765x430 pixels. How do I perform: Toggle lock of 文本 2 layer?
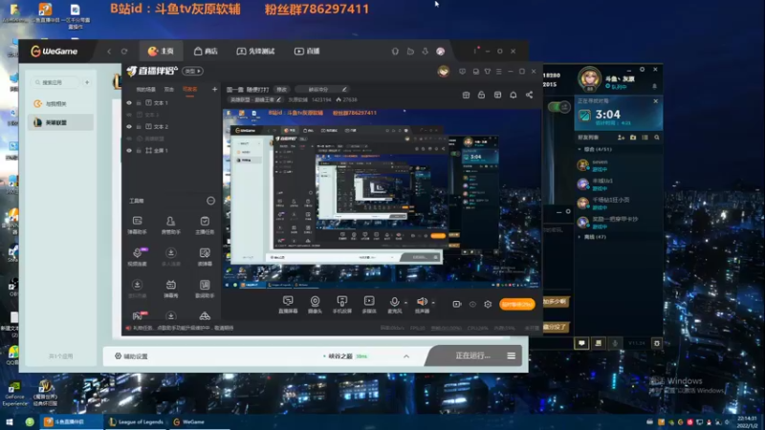pyautogui.click(x=139, y=127)
